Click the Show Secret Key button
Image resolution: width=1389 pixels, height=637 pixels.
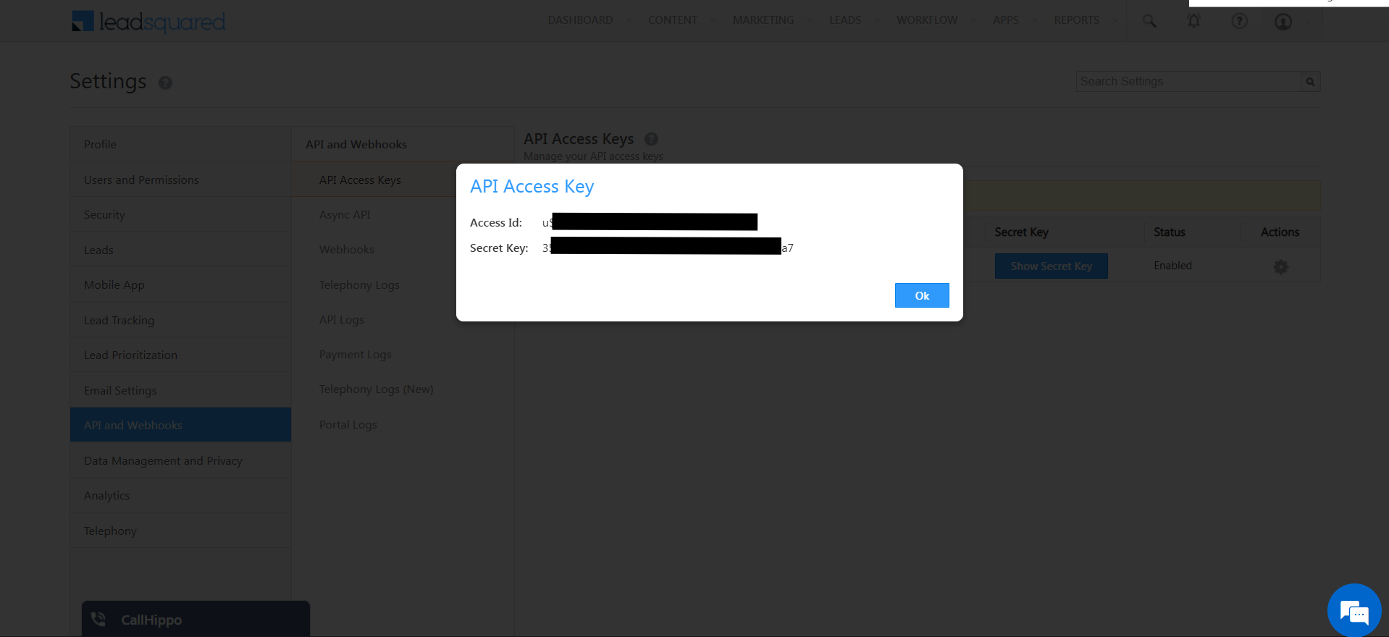pyautogui.click(x=1052, y=266)
